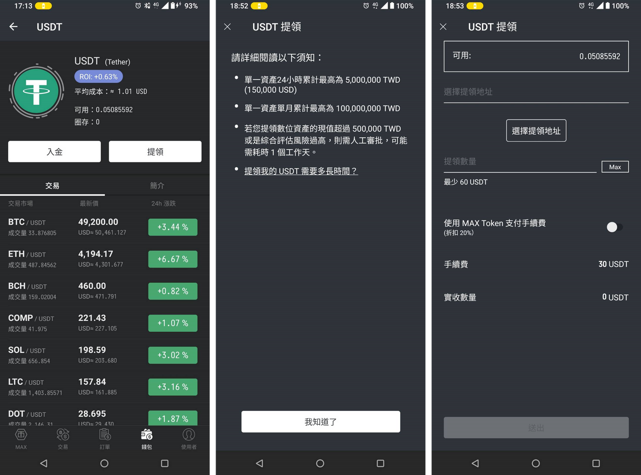
Task: Tap the 入金 deposit button
Action: click(x=54, y=151)
